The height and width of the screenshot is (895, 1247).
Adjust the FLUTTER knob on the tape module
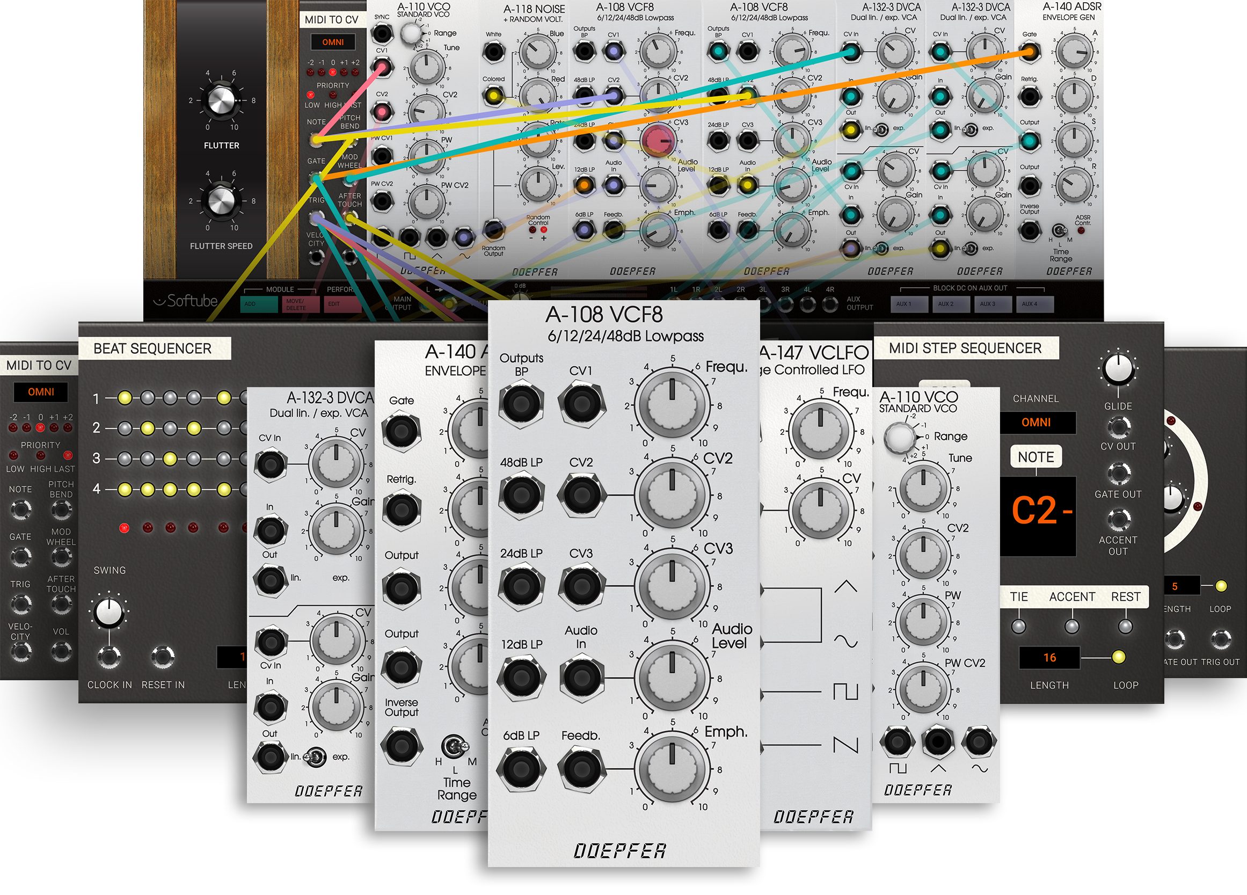coord(222,101)
